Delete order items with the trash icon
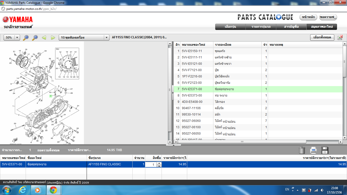This screenshot has height=195, width=347. (302, 150)
